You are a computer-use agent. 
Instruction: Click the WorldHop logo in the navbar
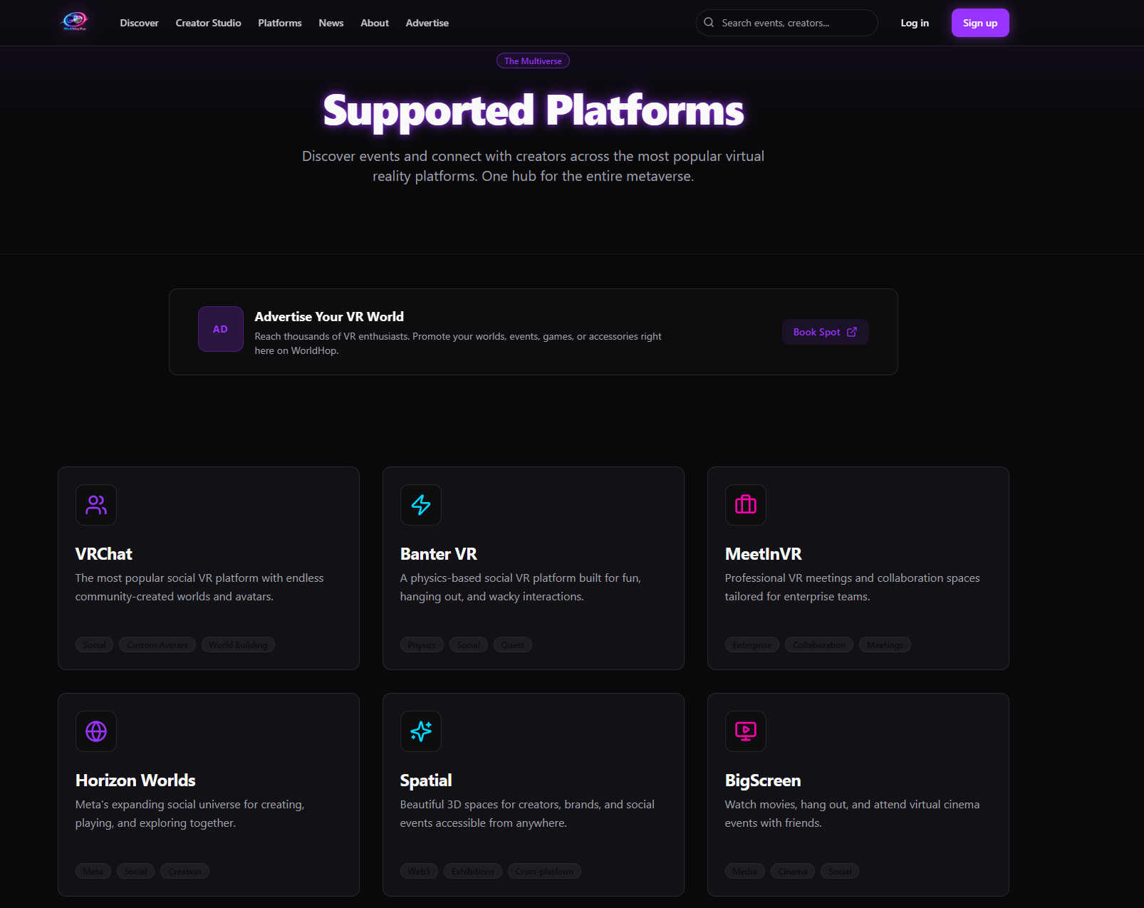click(x=75, y=22)
